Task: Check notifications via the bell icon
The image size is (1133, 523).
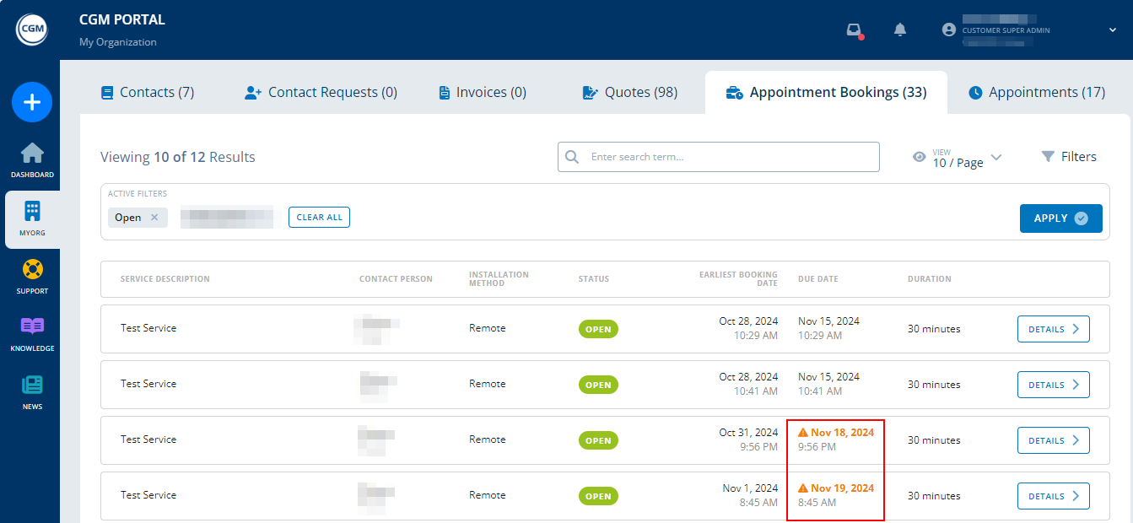Action: pos(899,29)
